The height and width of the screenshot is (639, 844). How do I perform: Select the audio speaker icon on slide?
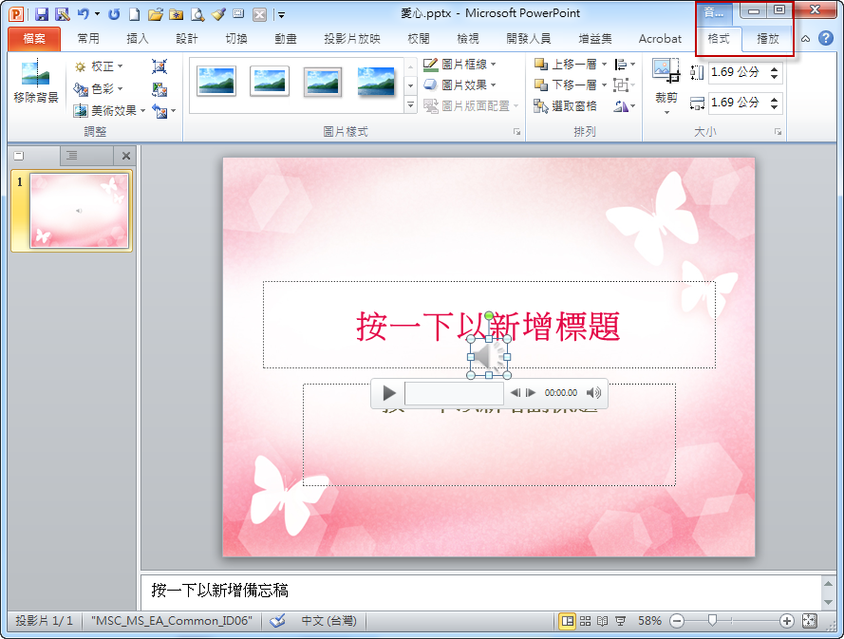click(488, 357)
